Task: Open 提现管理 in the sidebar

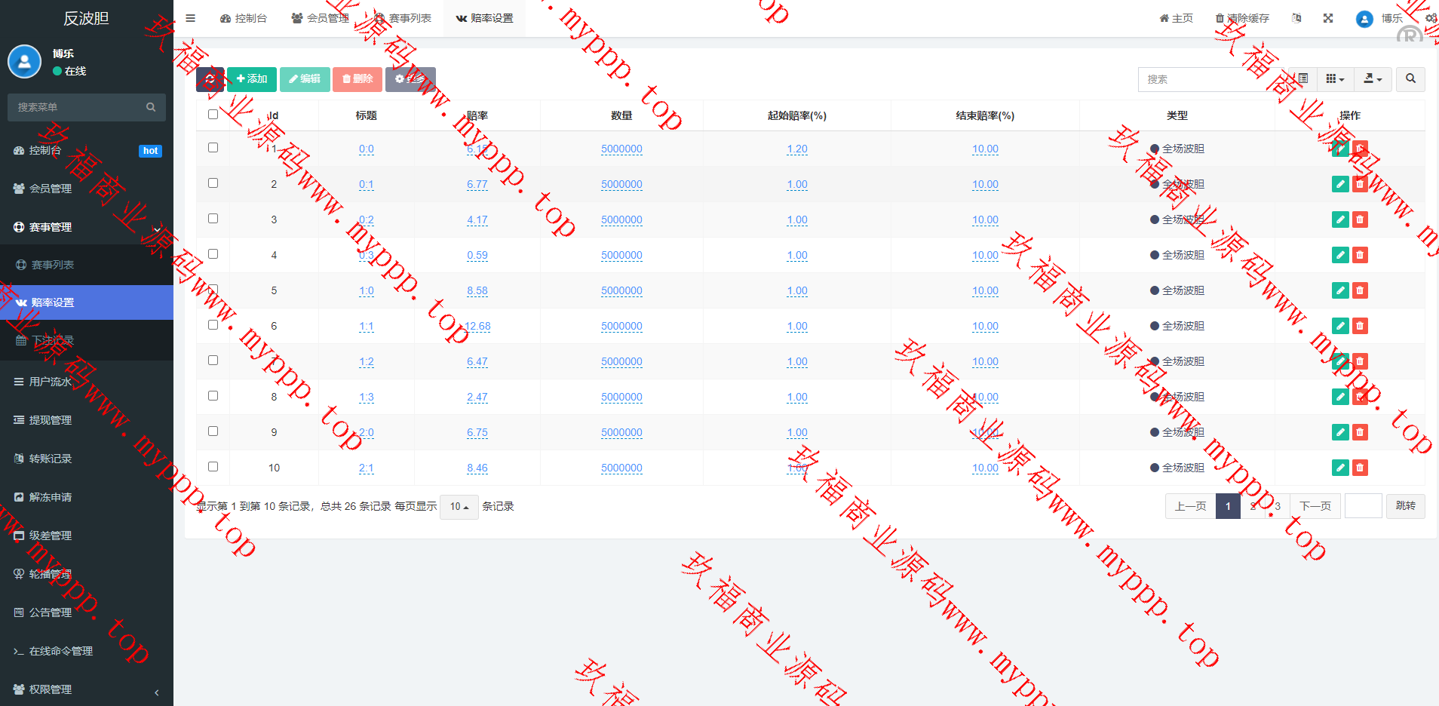Action: 51,420
